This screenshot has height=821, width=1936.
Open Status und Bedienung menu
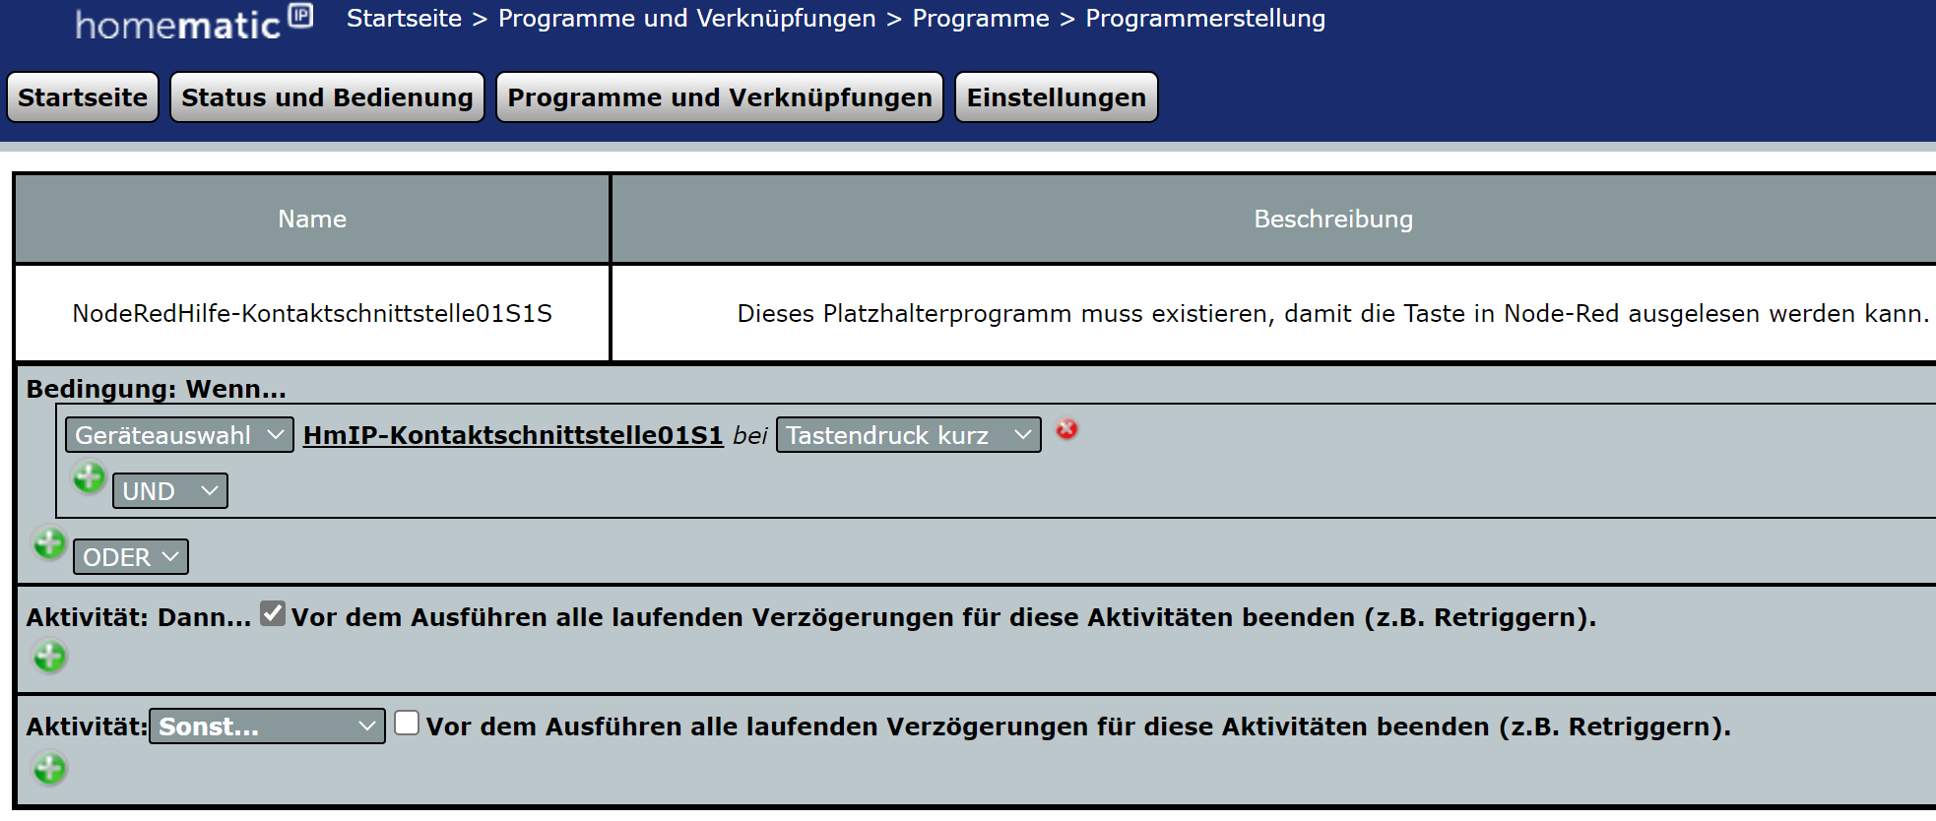pyautogui.click(x=327, y=97)
